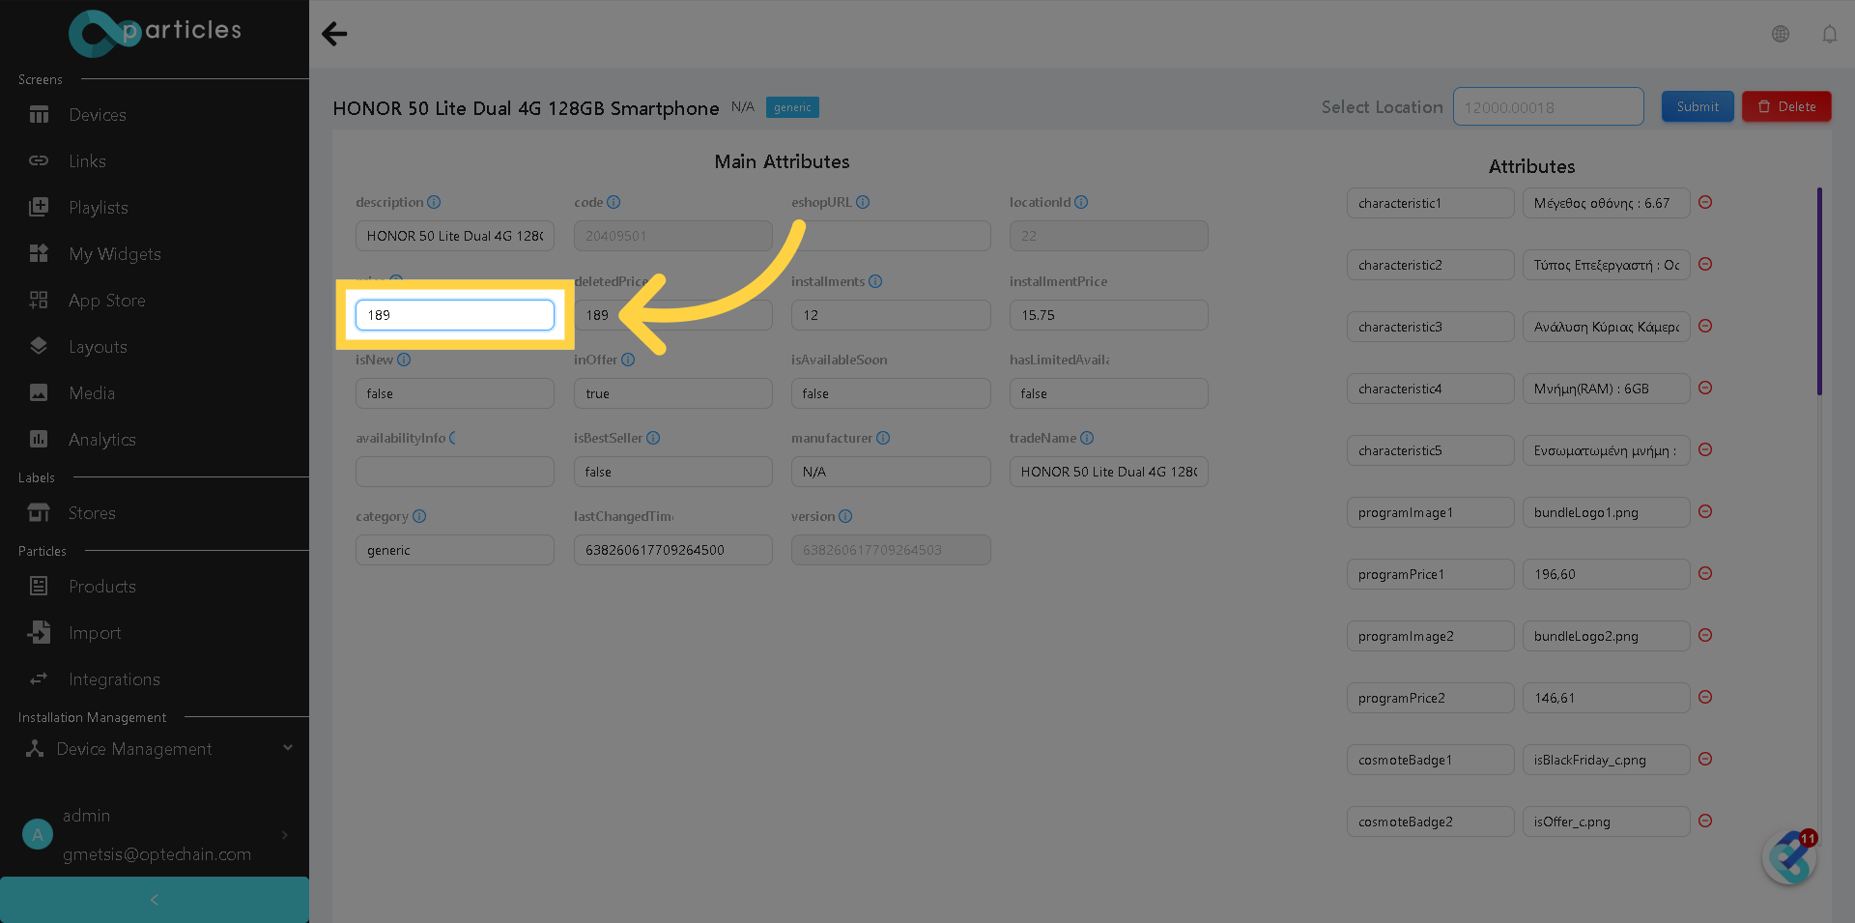Click the deletedPrice field
Screen dimensions: 1855x923
(x=673, y=315)
